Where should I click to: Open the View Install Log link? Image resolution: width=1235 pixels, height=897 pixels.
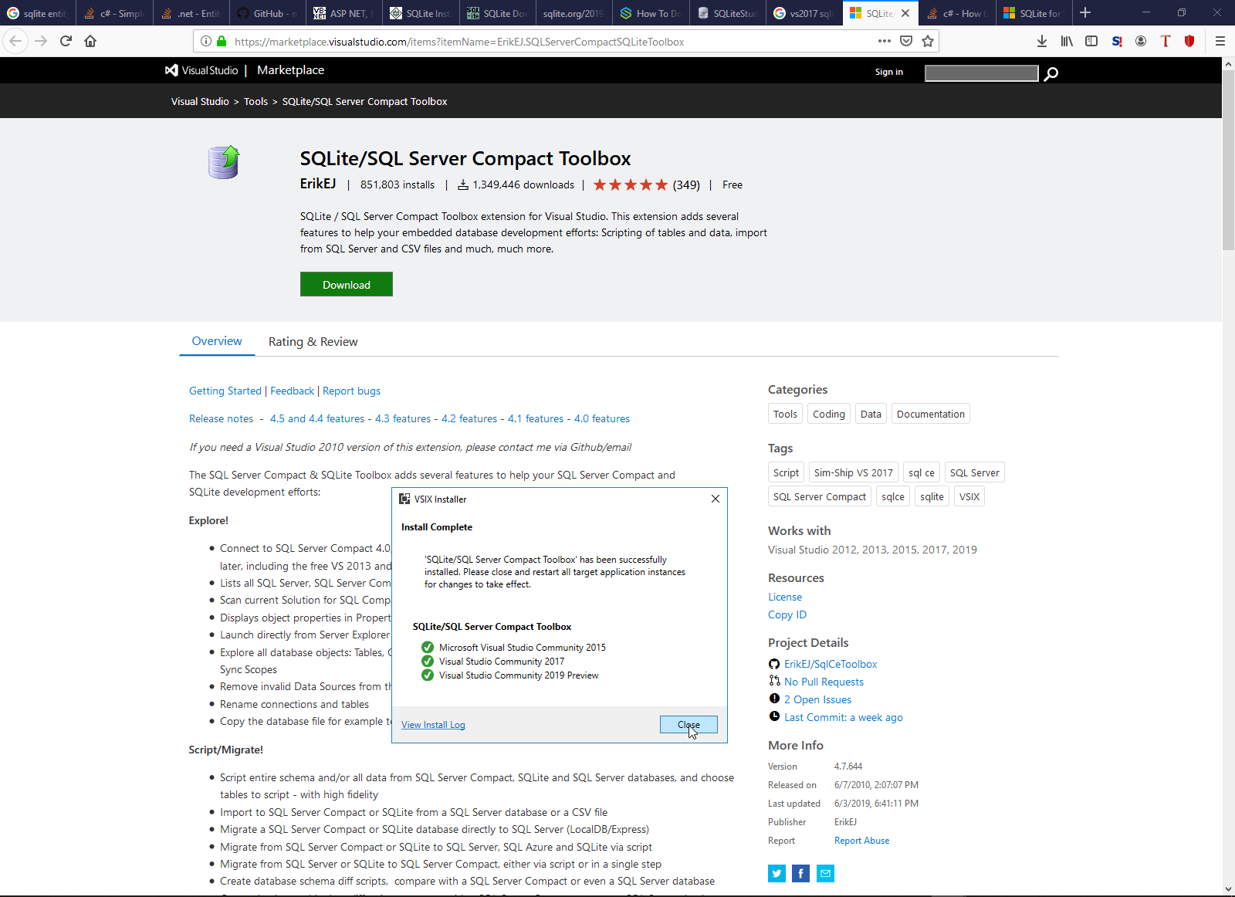[433, 725]
